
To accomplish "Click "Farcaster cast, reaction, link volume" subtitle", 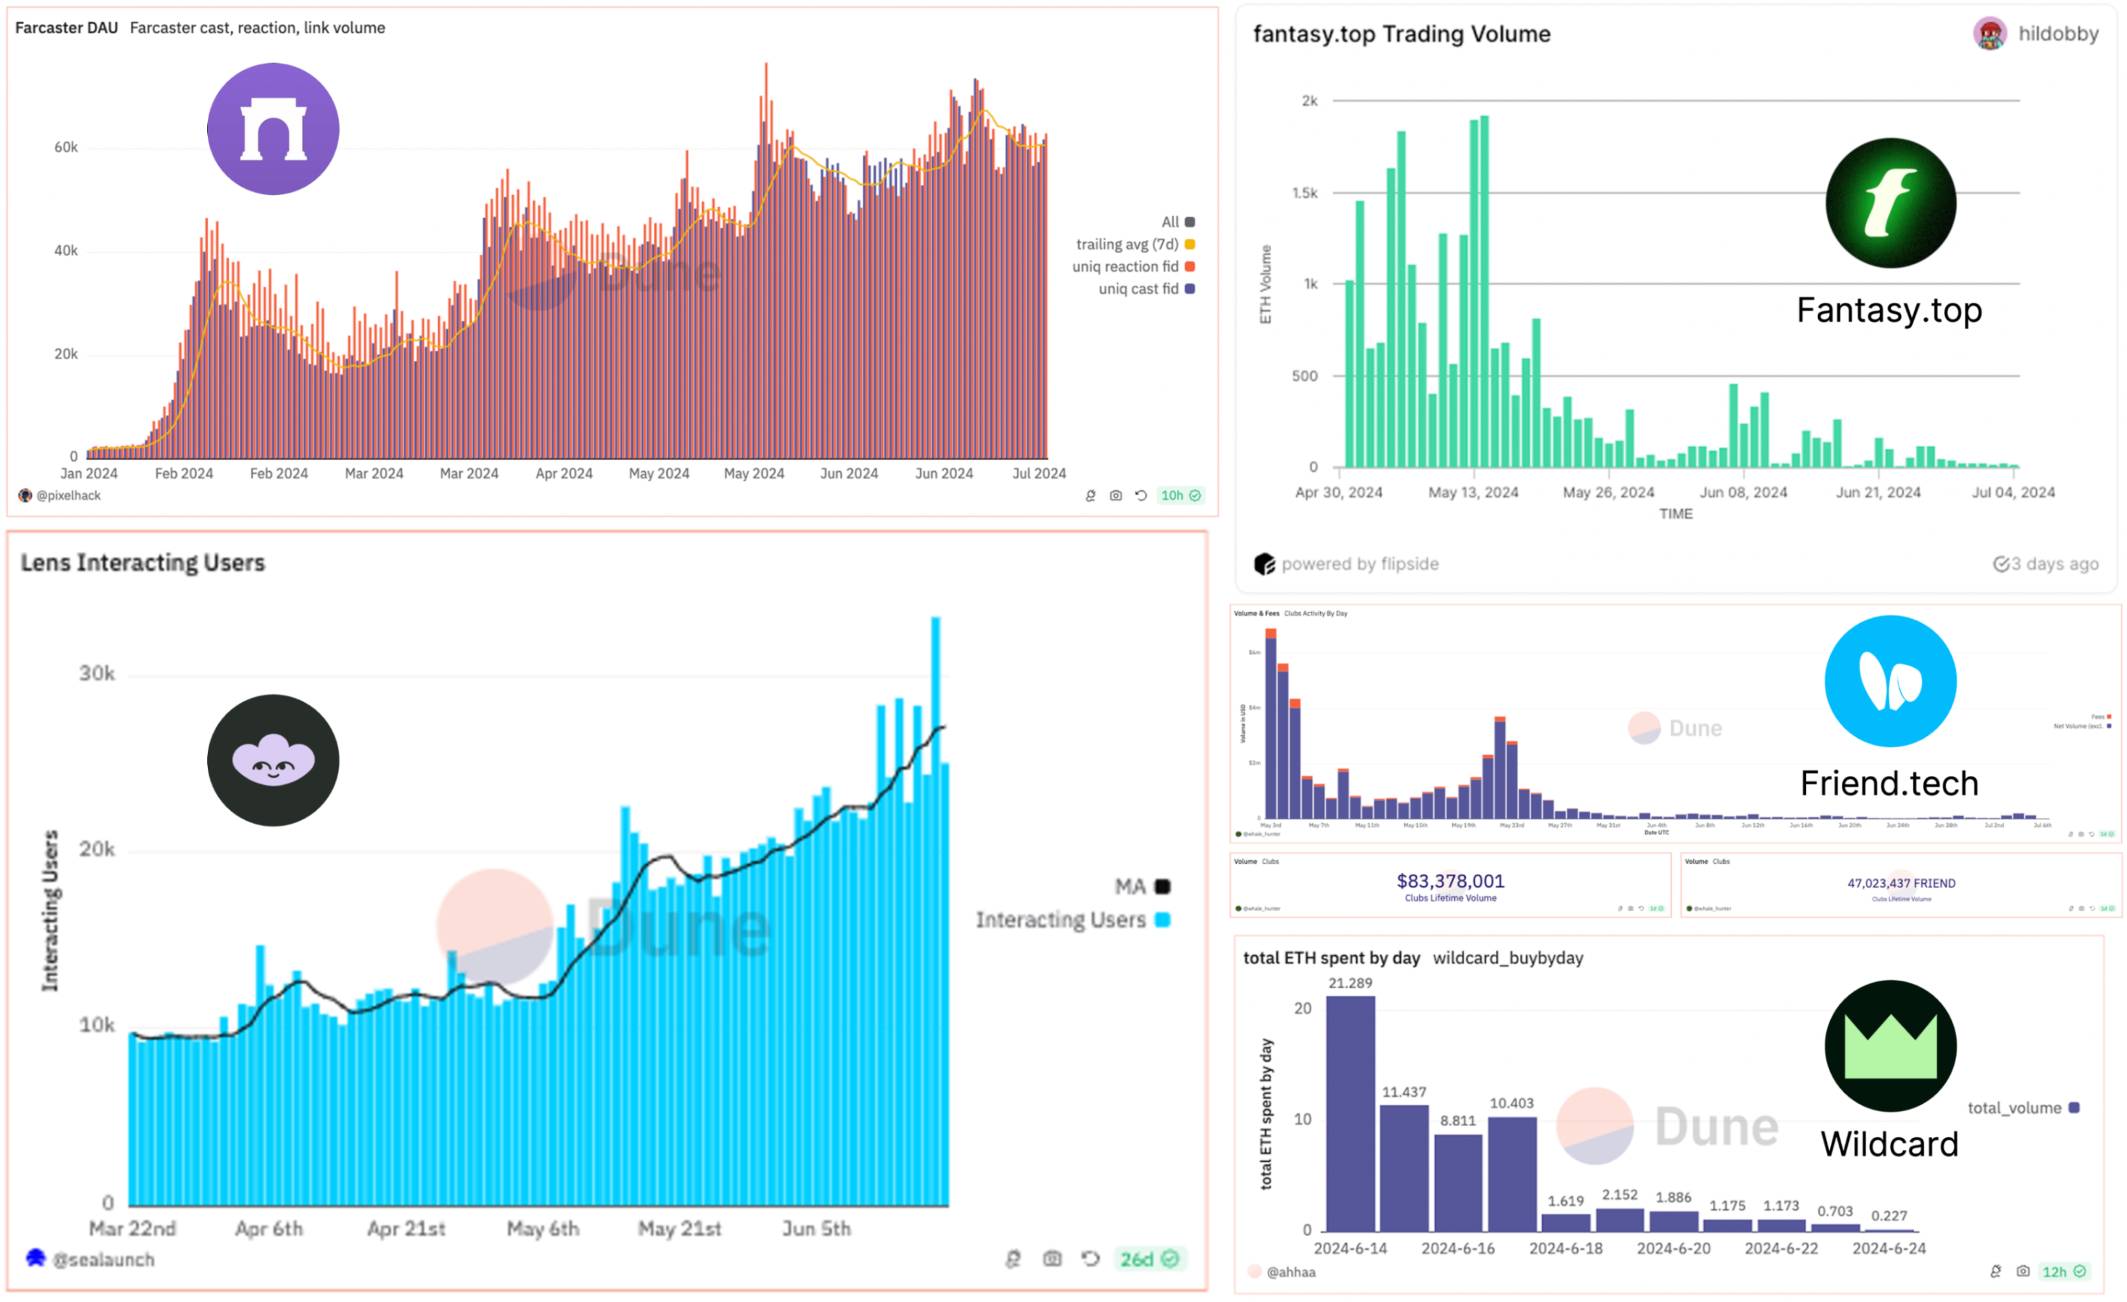I will coord(257,27).
